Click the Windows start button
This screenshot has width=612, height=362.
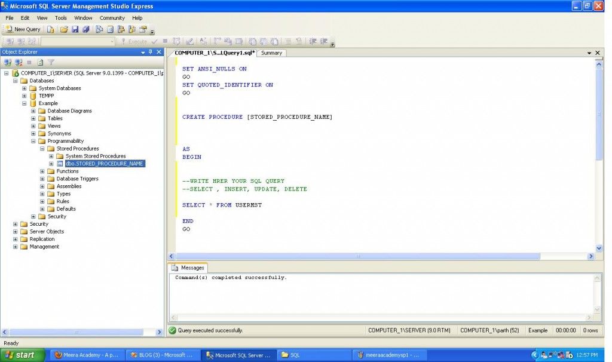(22, 355)
